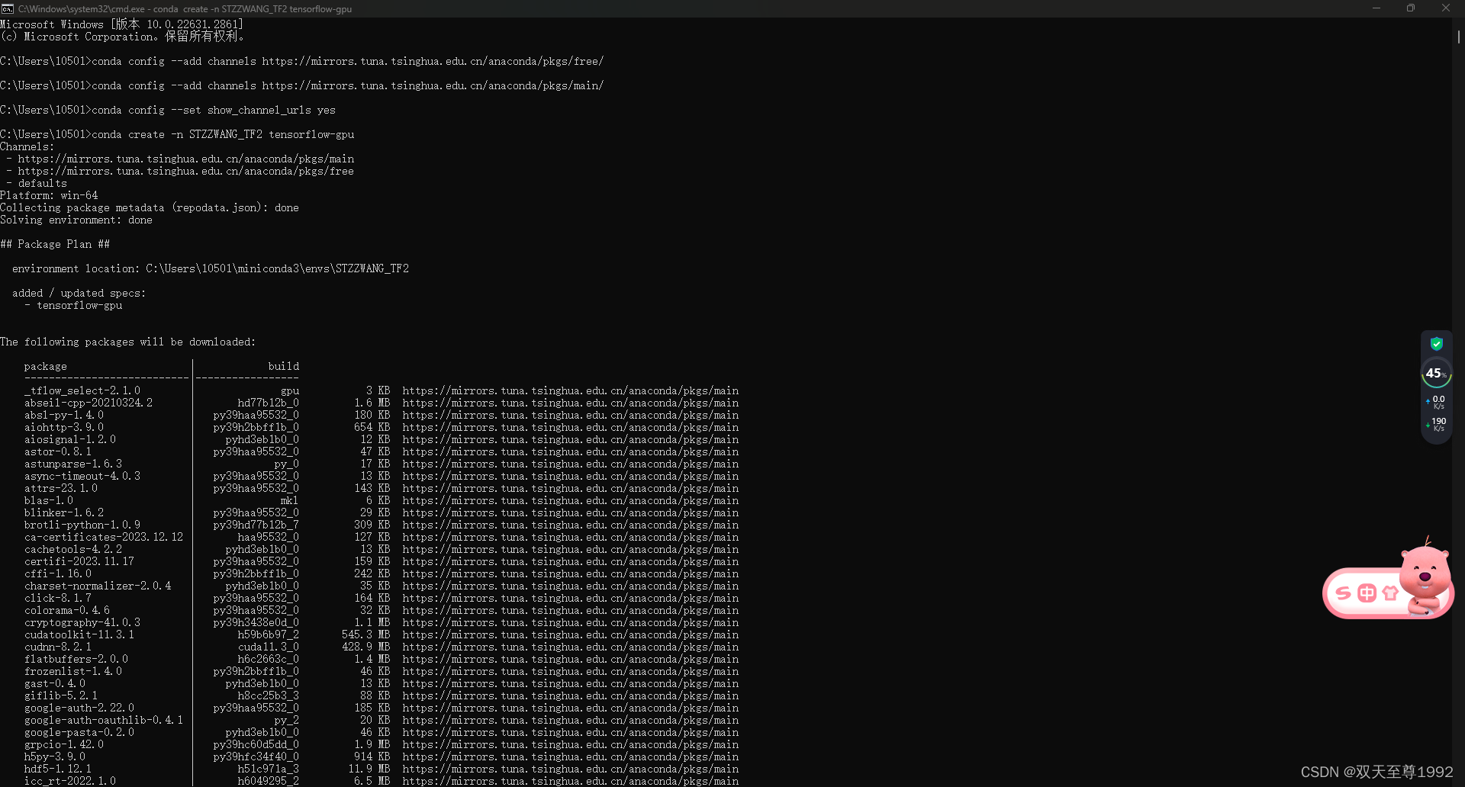Click the download speed 190 K/s indicator
The image size is (1465, 787).
pyautogui.click(x=1436, y=425)
